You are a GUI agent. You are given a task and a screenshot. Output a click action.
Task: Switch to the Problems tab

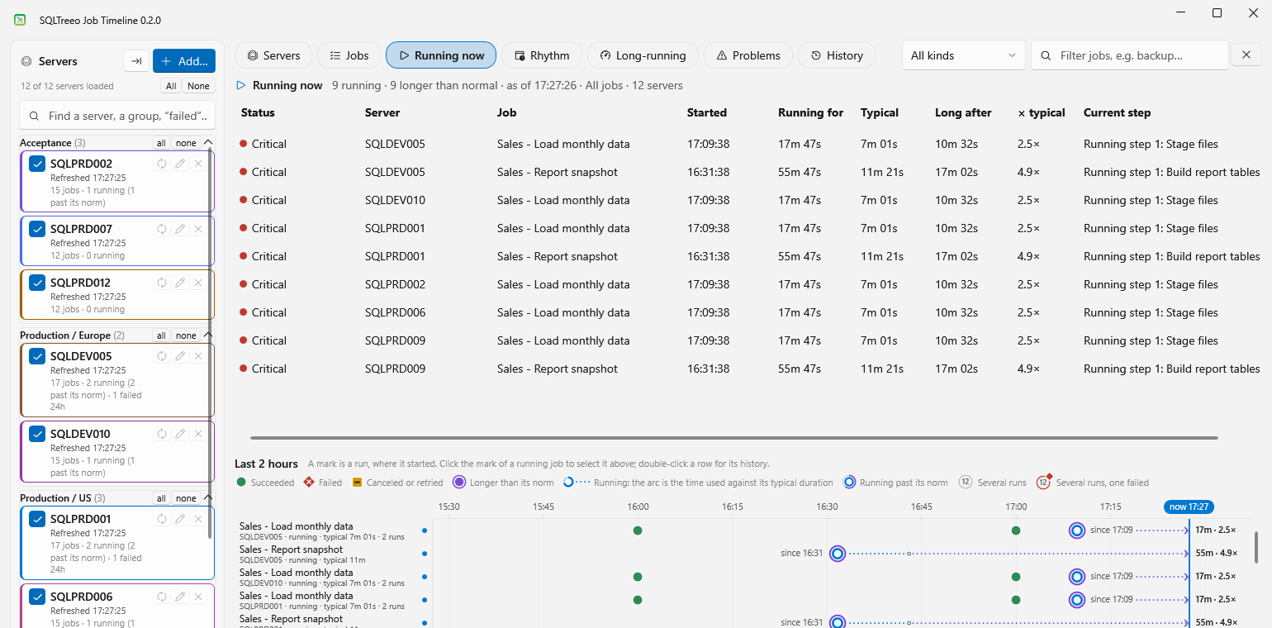748,55
